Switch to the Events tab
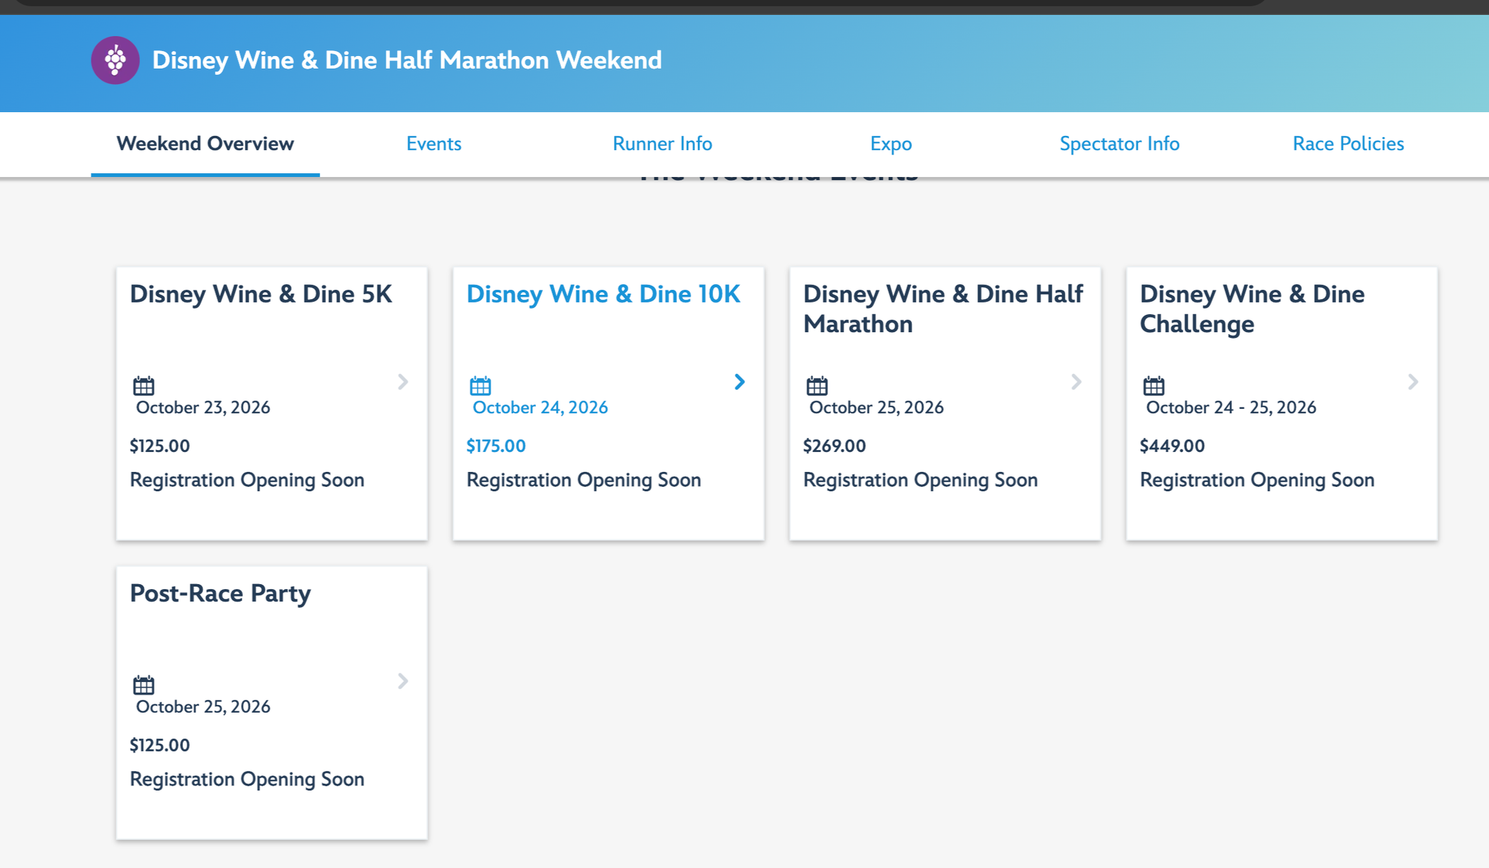The height and width of the screenshot is (868, 1489). [x=433, y=144]
